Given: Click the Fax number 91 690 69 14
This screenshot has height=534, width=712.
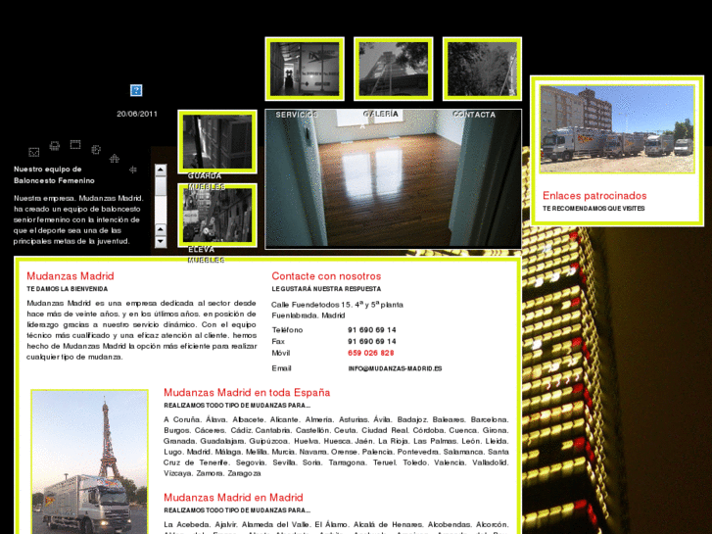Looking at the screenshot, I should pos(372,341).
